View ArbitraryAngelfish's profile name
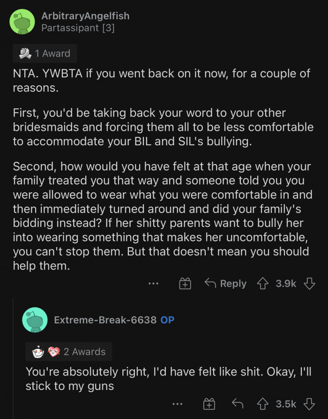The width and height of the screenshot is (328, 419). pos(85,16)
